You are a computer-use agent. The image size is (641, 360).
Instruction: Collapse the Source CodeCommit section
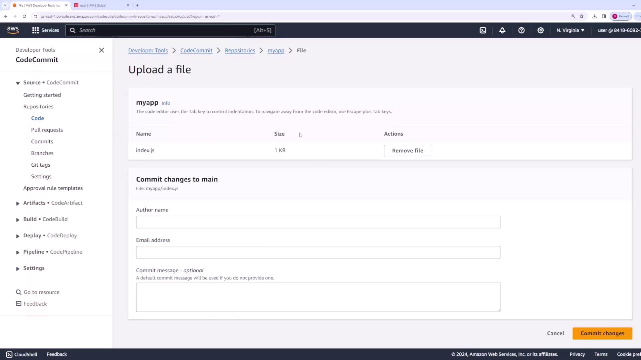pos(18,83)
